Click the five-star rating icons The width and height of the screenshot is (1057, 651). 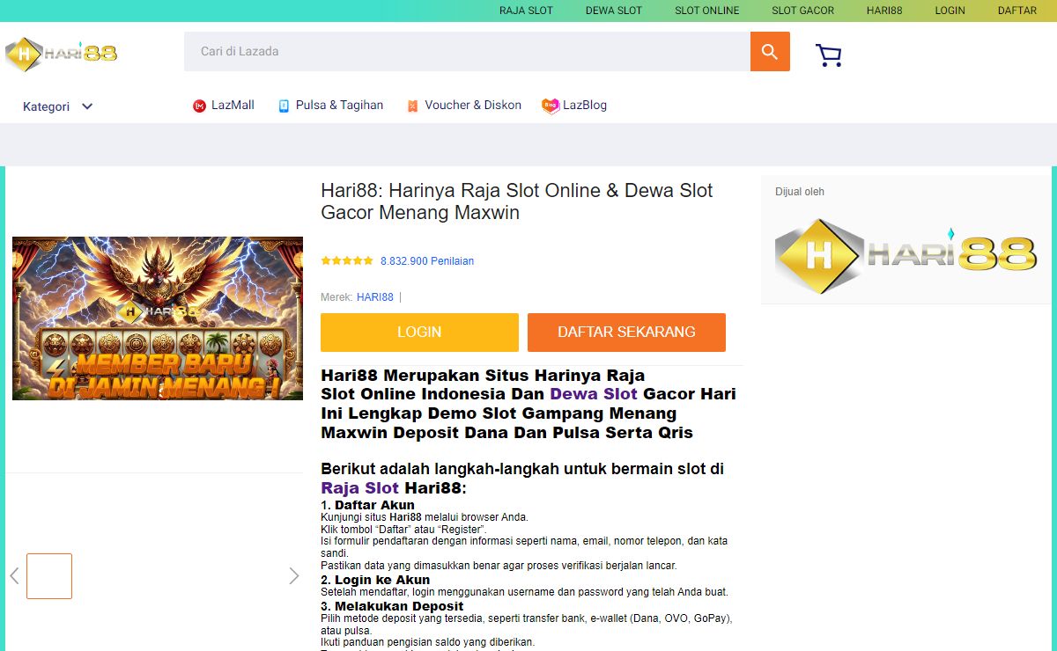tap(347, 260)
